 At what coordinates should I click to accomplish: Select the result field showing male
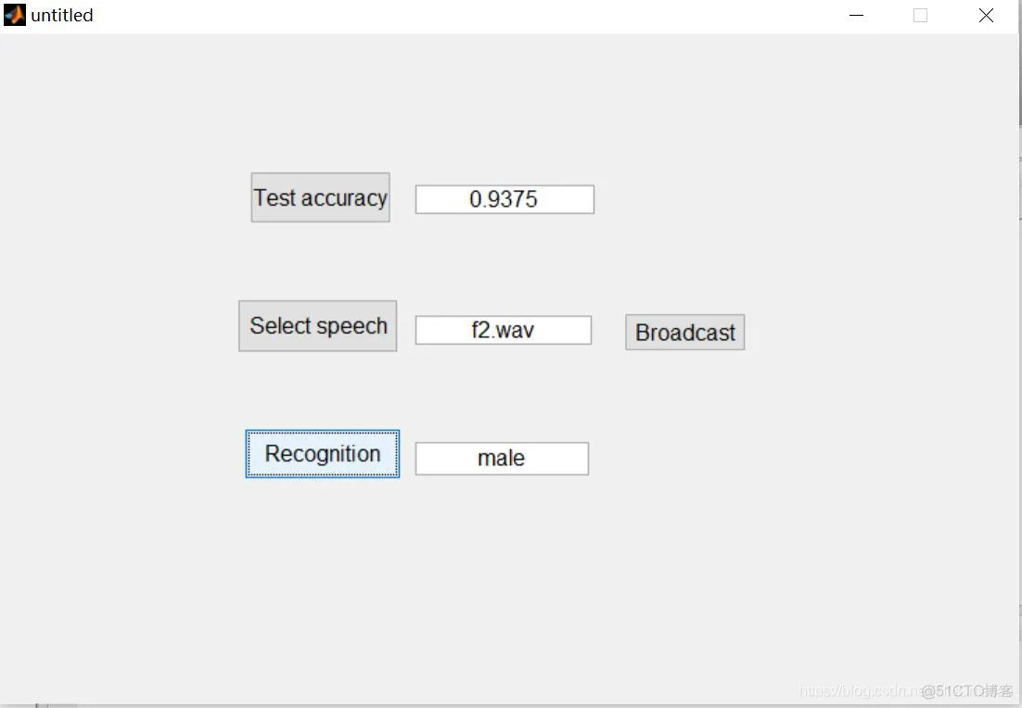pyautogui.click(x=501, y=458)
